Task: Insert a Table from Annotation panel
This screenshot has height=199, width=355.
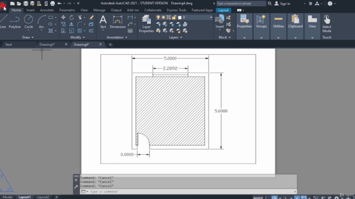Action: [x=130, y=31]
